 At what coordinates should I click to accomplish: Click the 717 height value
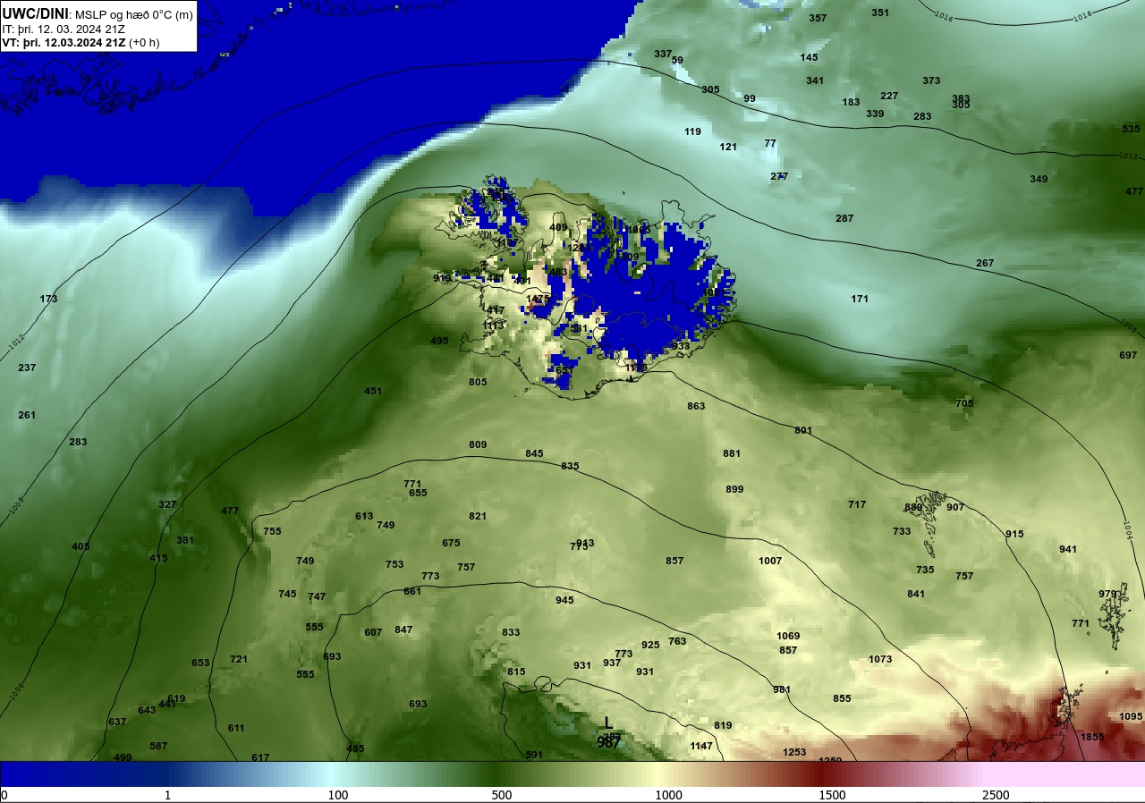coord(857,504)
